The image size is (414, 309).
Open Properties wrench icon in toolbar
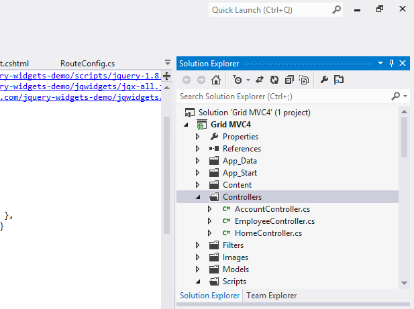pyautogui.click(x=324, y=80)
